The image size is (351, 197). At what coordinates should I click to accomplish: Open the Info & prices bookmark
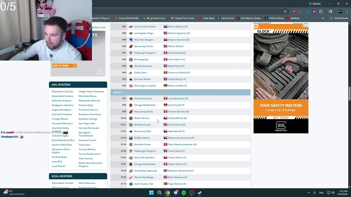pyautogui.click(x=226, y=18)
